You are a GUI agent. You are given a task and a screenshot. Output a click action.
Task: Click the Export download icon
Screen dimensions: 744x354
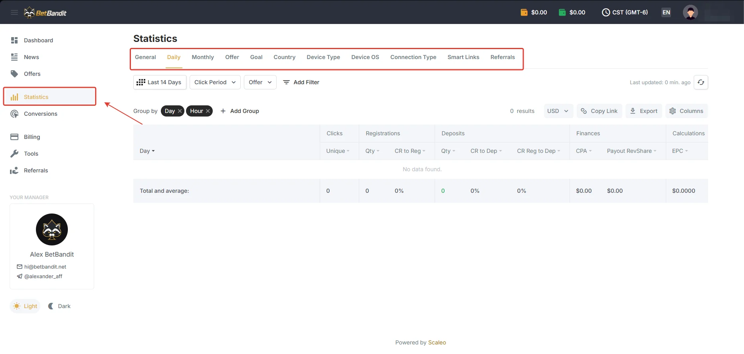pos(633,111)
